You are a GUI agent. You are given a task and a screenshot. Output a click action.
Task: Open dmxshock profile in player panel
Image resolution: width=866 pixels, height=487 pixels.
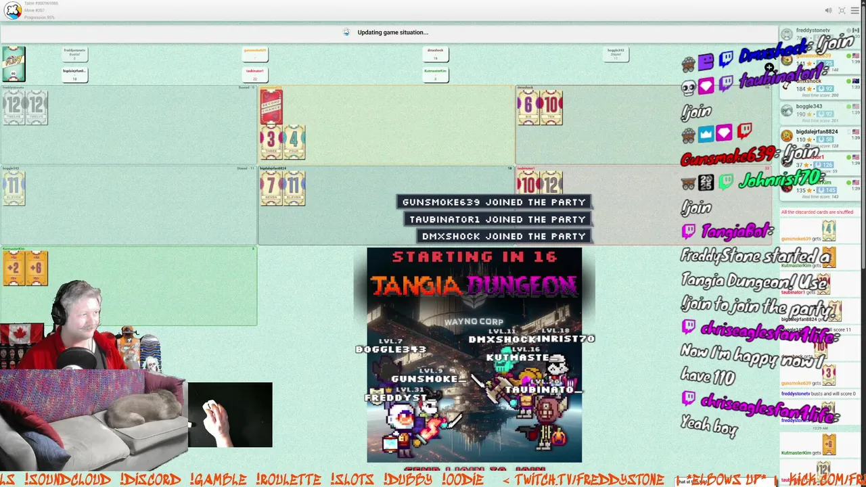coord(808,81)
